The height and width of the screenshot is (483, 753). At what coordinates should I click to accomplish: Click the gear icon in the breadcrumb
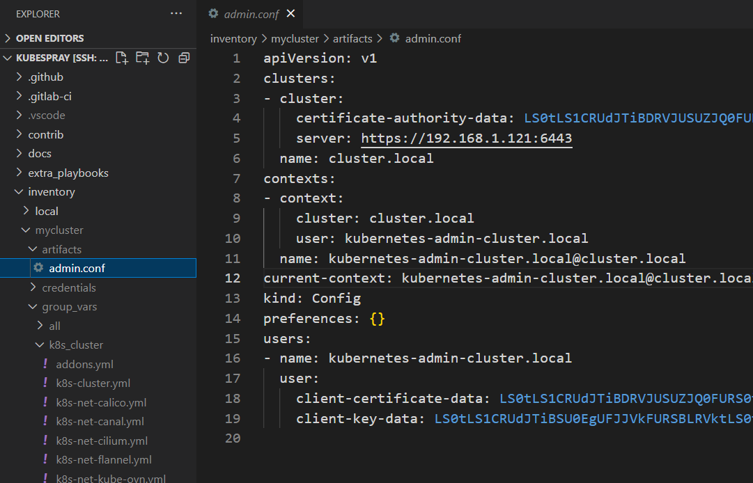(395, 38)
